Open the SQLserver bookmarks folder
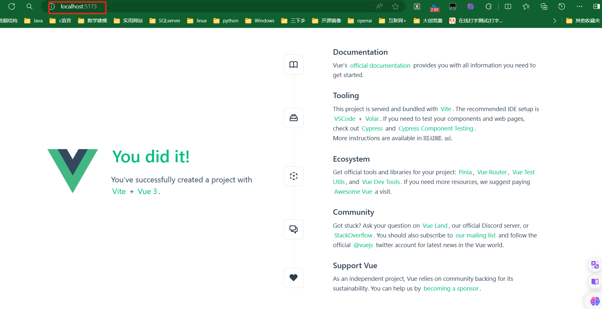 coord(165,21)
